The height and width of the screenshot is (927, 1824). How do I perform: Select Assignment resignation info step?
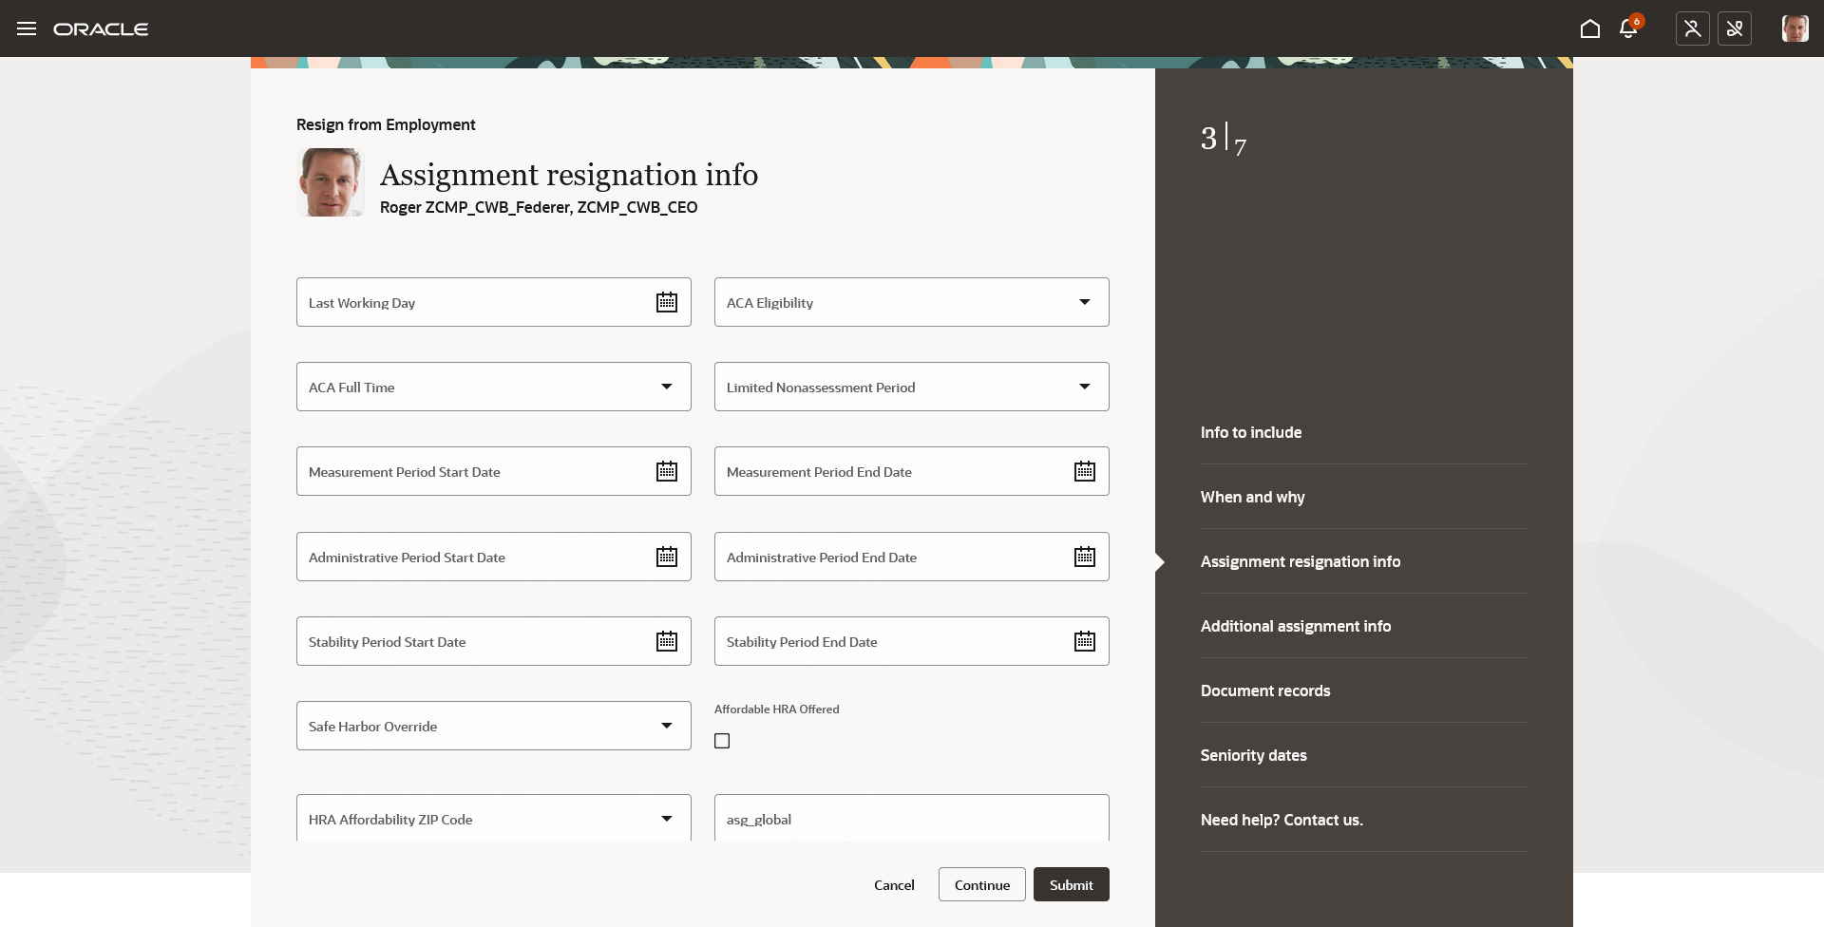tap(1301, 561)
